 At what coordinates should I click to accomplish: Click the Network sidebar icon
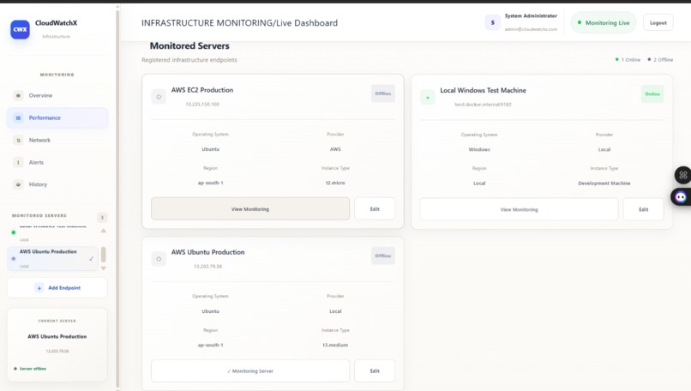pyautogui.click(x=18, y=140)
